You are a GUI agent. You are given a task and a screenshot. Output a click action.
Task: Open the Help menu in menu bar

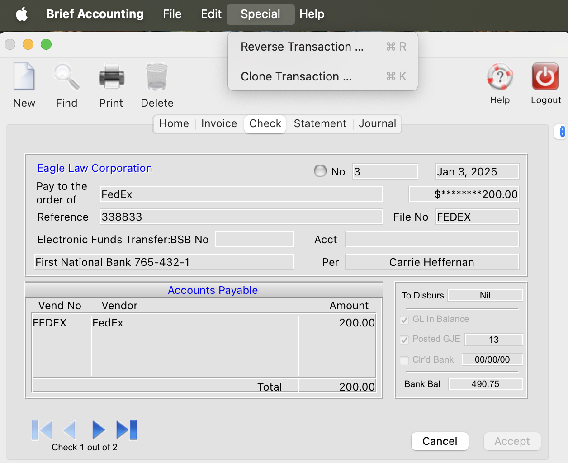312,14
